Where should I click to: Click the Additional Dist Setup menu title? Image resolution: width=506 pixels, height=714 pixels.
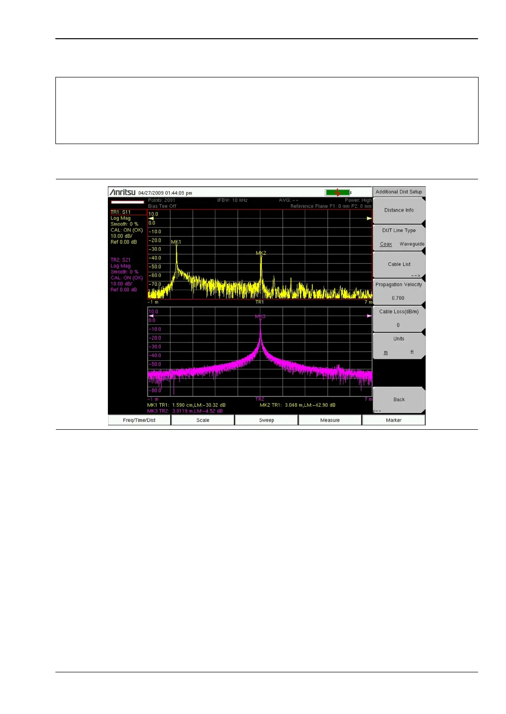point(399,192)
